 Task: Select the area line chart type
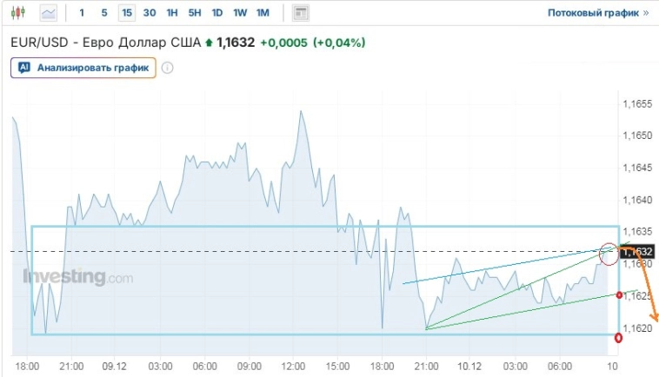pos(50,13)
